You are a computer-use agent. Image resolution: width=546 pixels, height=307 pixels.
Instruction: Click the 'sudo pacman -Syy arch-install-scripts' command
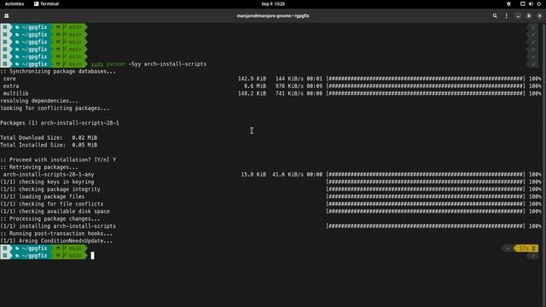coord(148,64)
